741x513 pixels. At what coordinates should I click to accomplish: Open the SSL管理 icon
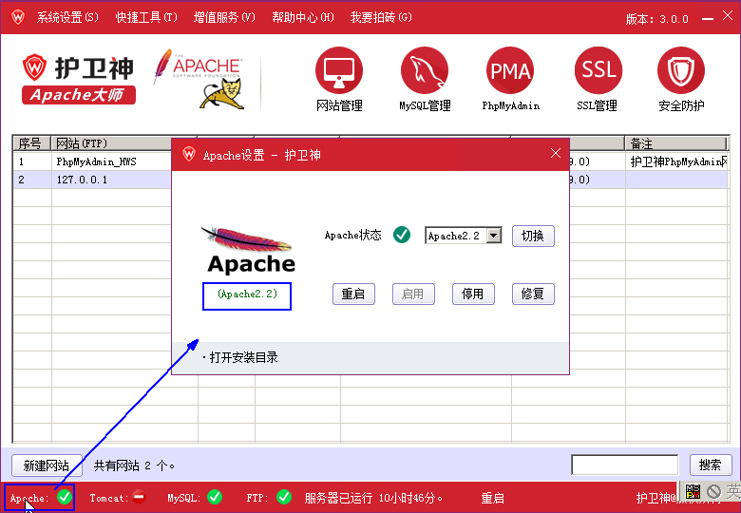[598, 70]
